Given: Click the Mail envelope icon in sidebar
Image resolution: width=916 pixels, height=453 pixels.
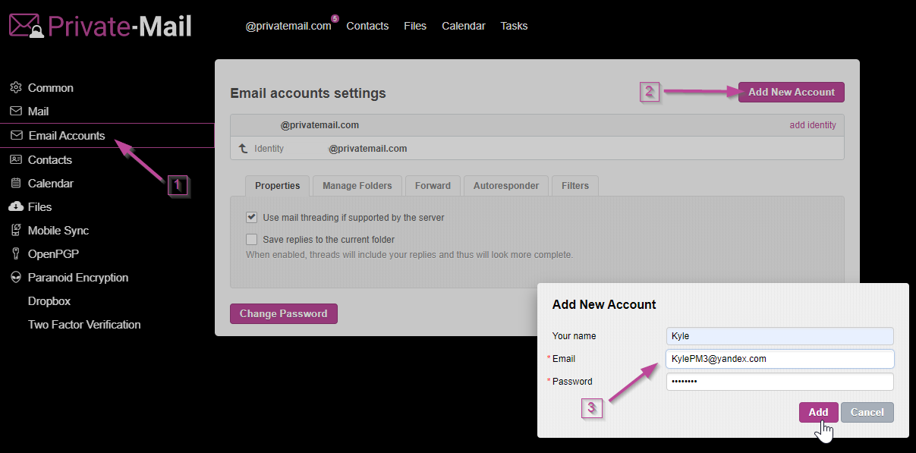Looking at the screenshot, I should pyautogui.click(x=16, y=112).
